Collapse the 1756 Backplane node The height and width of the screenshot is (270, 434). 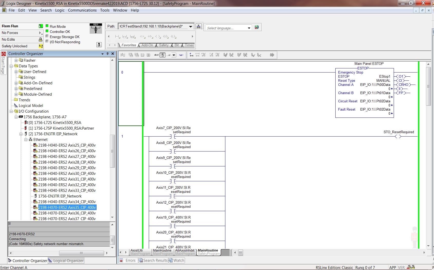16,117
